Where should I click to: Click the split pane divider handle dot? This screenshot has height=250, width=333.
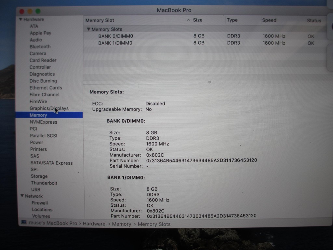tap(209, 82)
